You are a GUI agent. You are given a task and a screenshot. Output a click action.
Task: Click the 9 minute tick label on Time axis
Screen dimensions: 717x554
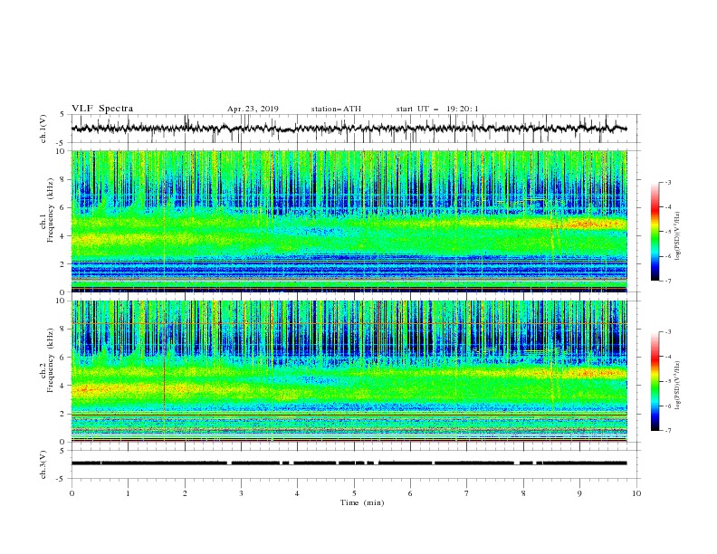click(579, 493)
